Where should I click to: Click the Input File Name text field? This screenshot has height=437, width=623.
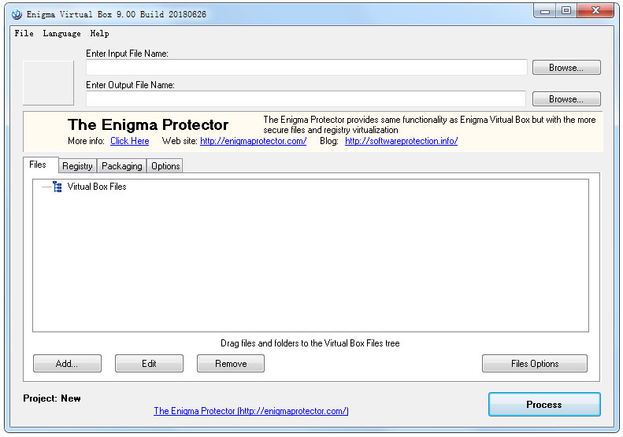306,68
